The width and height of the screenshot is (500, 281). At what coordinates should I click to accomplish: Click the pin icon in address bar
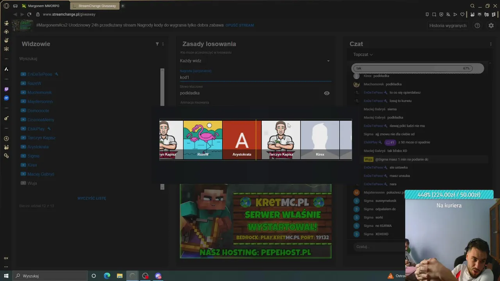[x=427, y=14]
